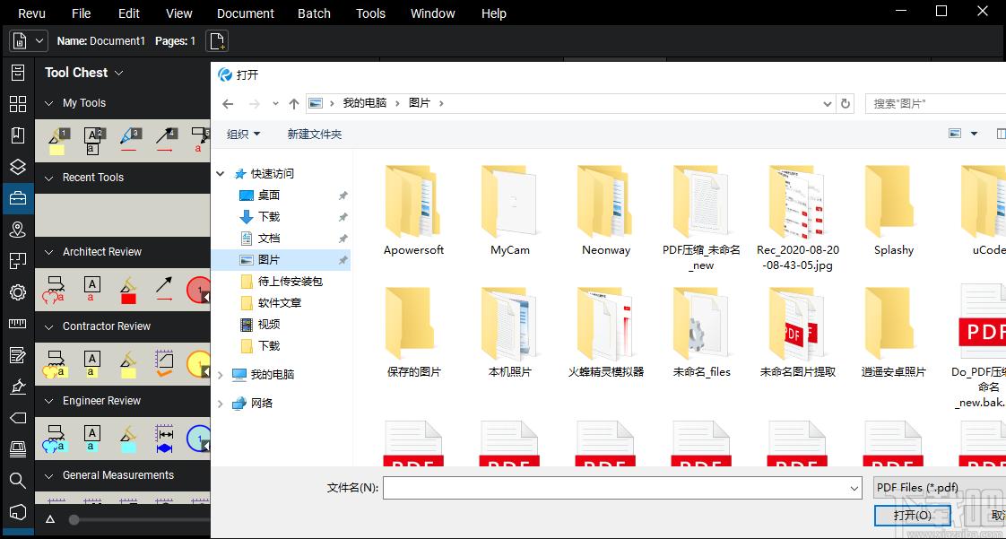The image size is (1006, 539).
Task: Open the Places location-pin sidebar panel
Action: [x=18, y=230]
